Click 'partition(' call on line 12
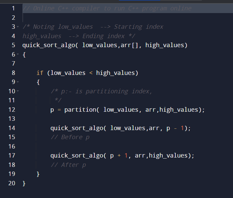 tap(82, 110)
